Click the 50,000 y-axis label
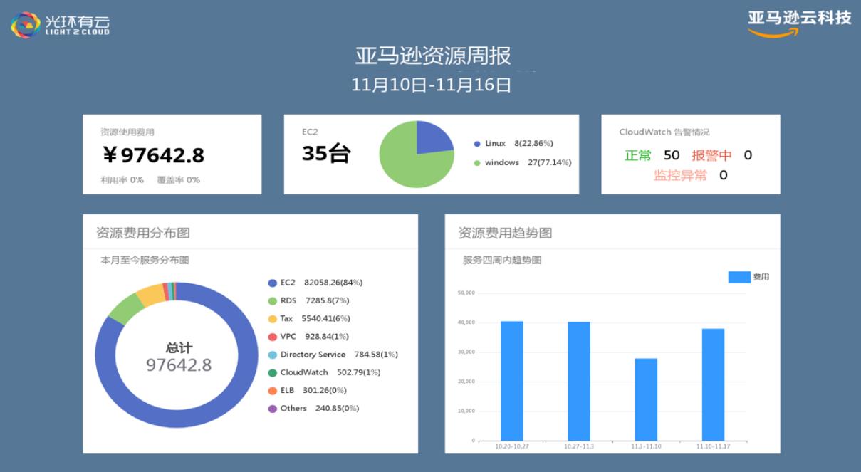Image resolution: width=861 pixels, height=472 pixels. pos(465,293)
